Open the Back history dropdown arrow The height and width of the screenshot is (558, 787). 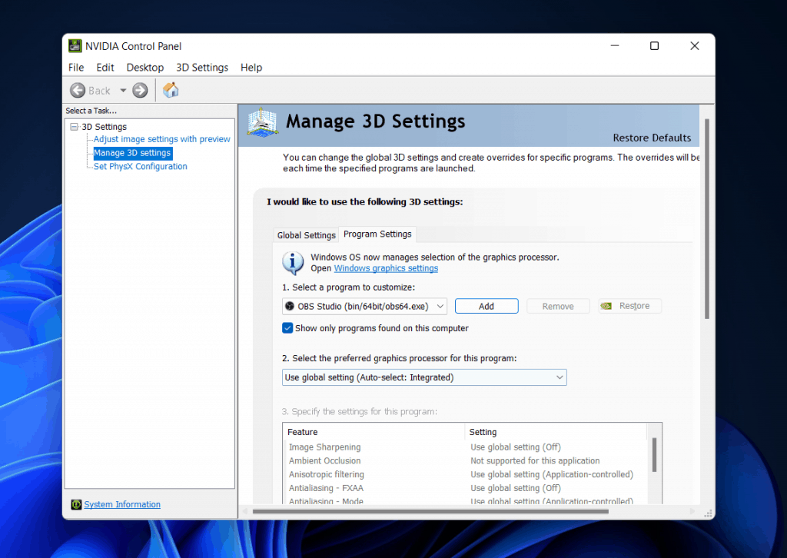[x=123, y=91]
